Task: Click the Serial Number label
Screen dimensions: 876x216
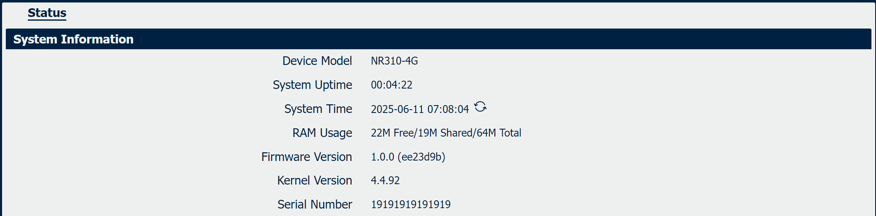Action: click(x=315, y=204)
